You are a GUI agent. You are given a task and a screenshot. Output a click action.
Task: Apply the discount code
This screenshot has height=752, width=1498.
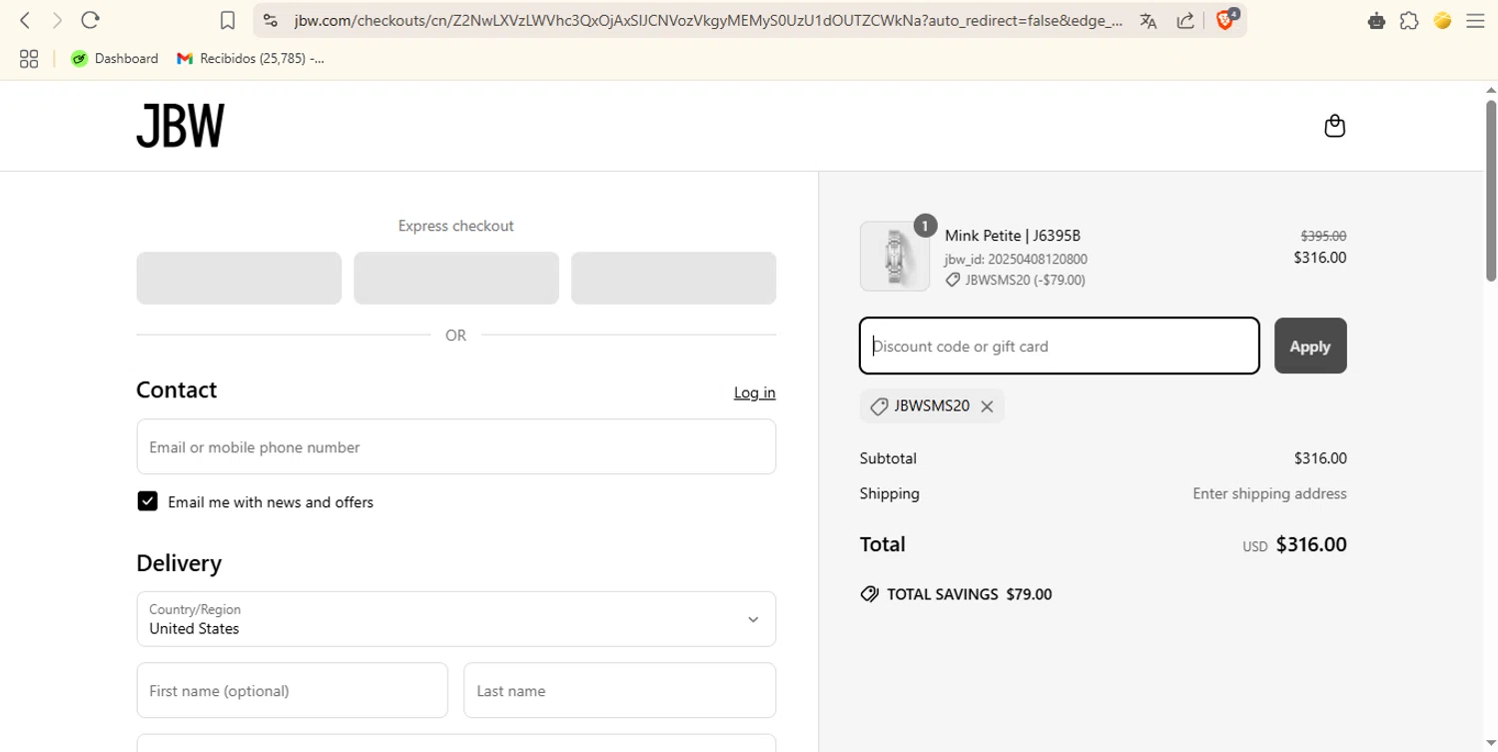pos(1310,346)
